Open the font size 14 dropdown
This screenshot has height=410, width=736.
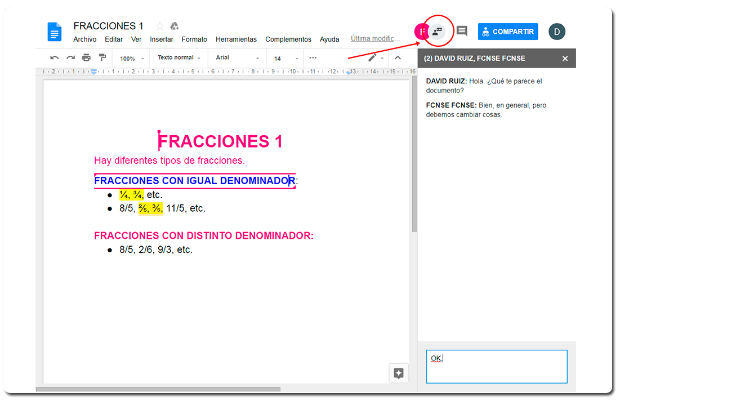click(x=286, y=59)
